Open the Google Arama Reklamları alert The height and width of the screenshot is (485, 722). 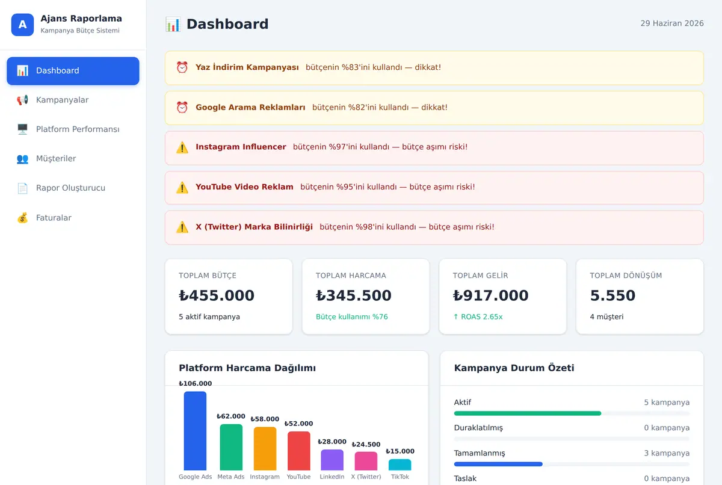coord(434,108)
